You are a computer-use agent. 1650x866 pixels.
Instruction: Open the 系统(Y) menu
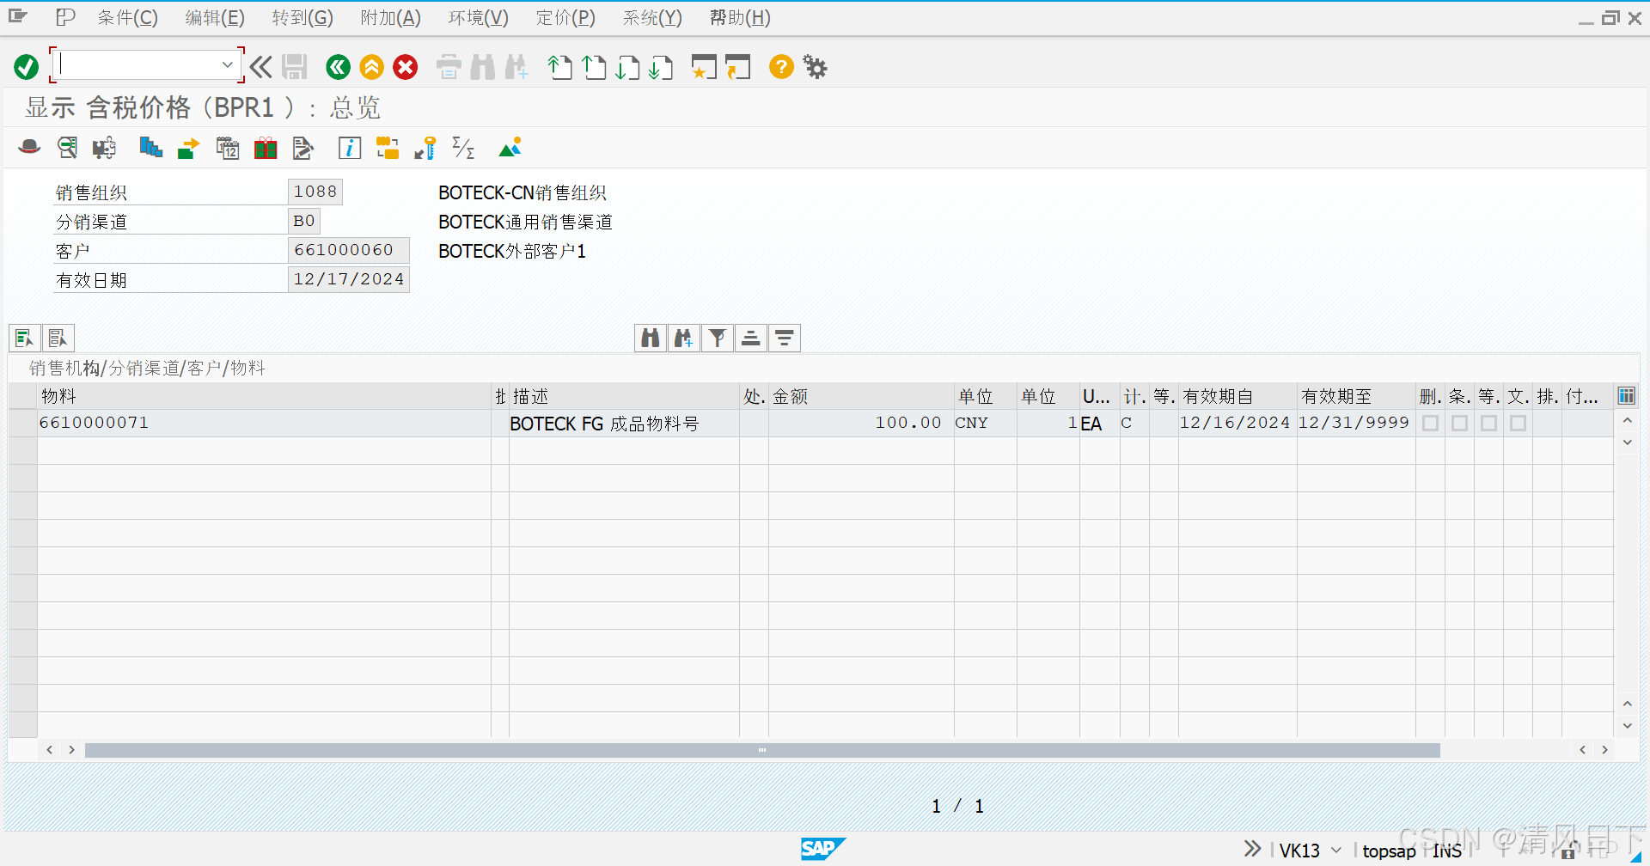point(652,17)
